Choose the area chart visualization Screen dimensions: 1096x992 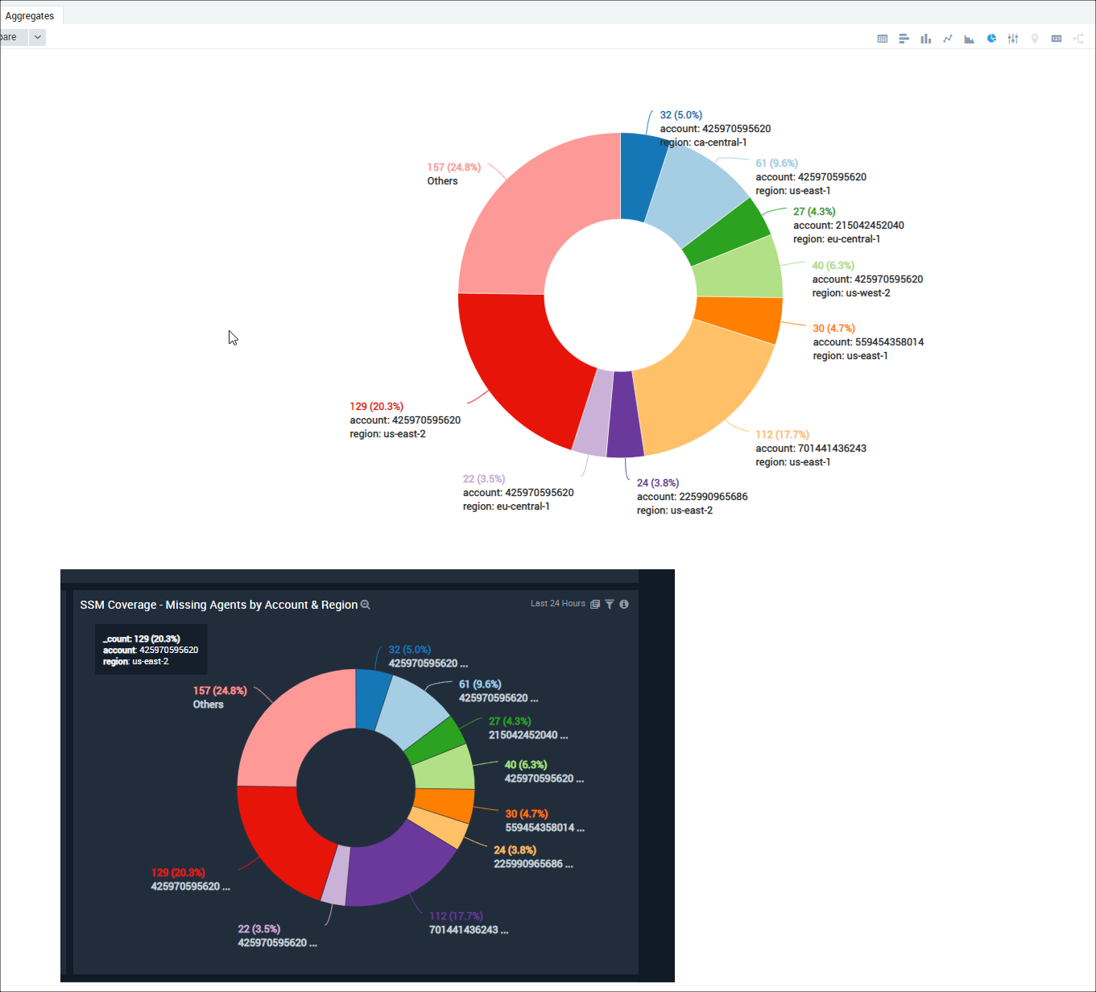pos(969,38)
